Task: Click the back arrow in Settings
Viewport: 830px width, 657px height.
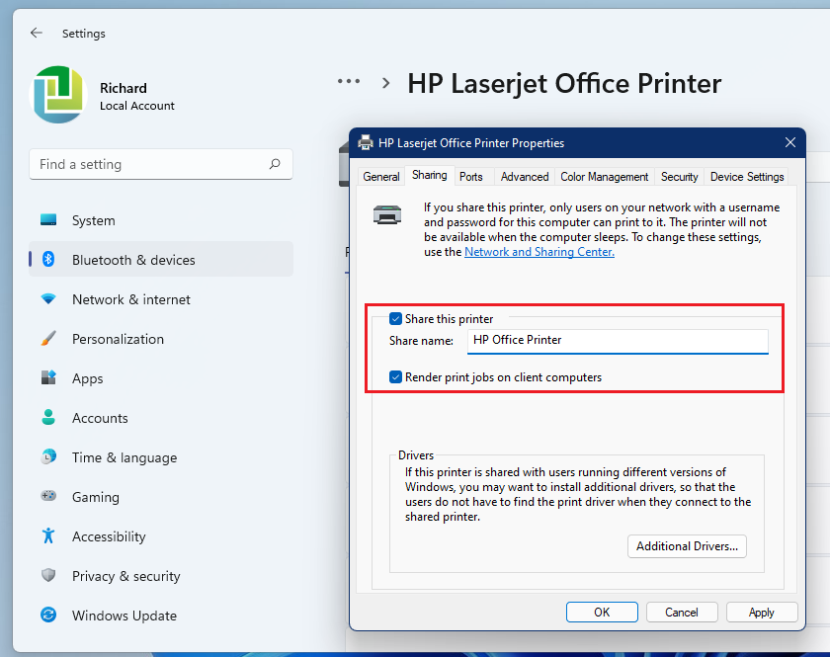Action: [36, 33]
